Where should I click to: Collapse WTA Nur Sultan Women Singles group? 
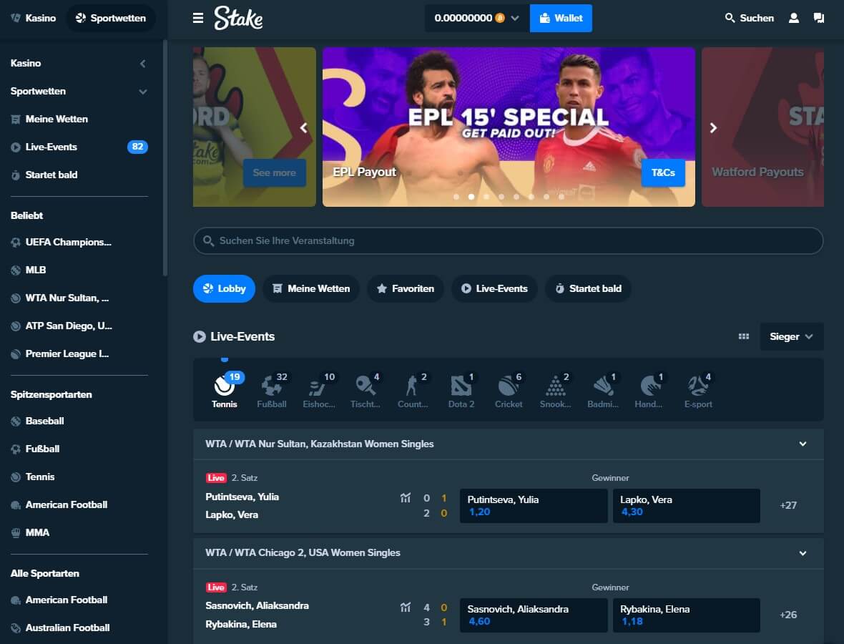[x=803, y=444]
